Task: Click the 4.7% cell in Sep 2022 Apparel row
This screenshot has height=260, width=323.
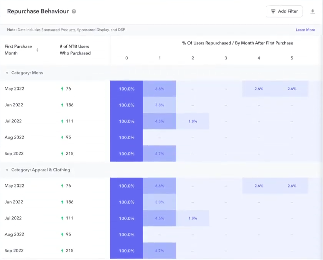Action: point(160,250)
